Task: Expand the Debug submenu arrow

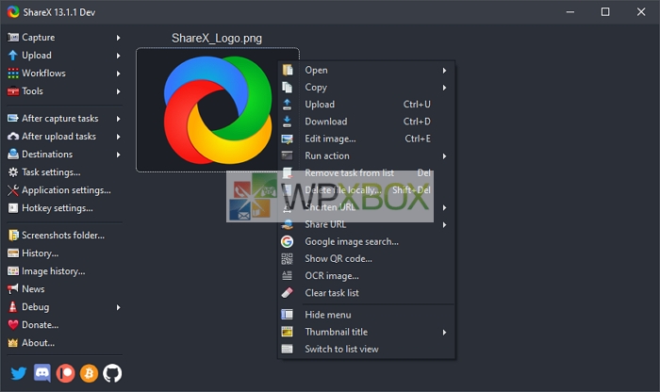Action: 118,307
